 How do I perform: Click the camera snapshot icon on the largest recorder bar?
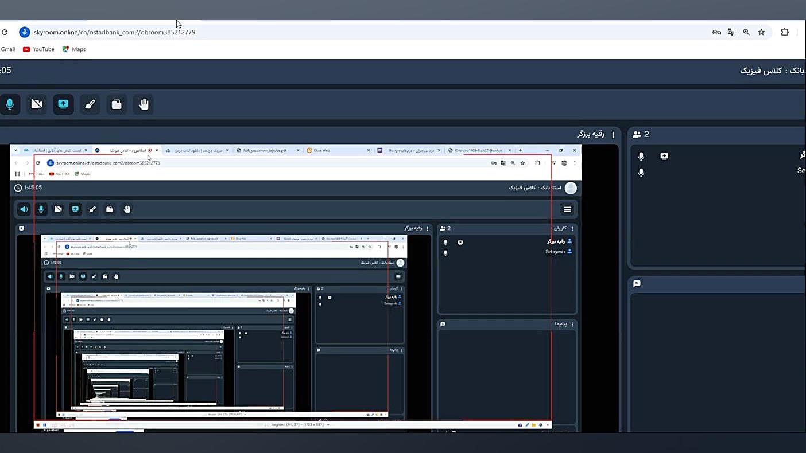[x=520, y=425]
